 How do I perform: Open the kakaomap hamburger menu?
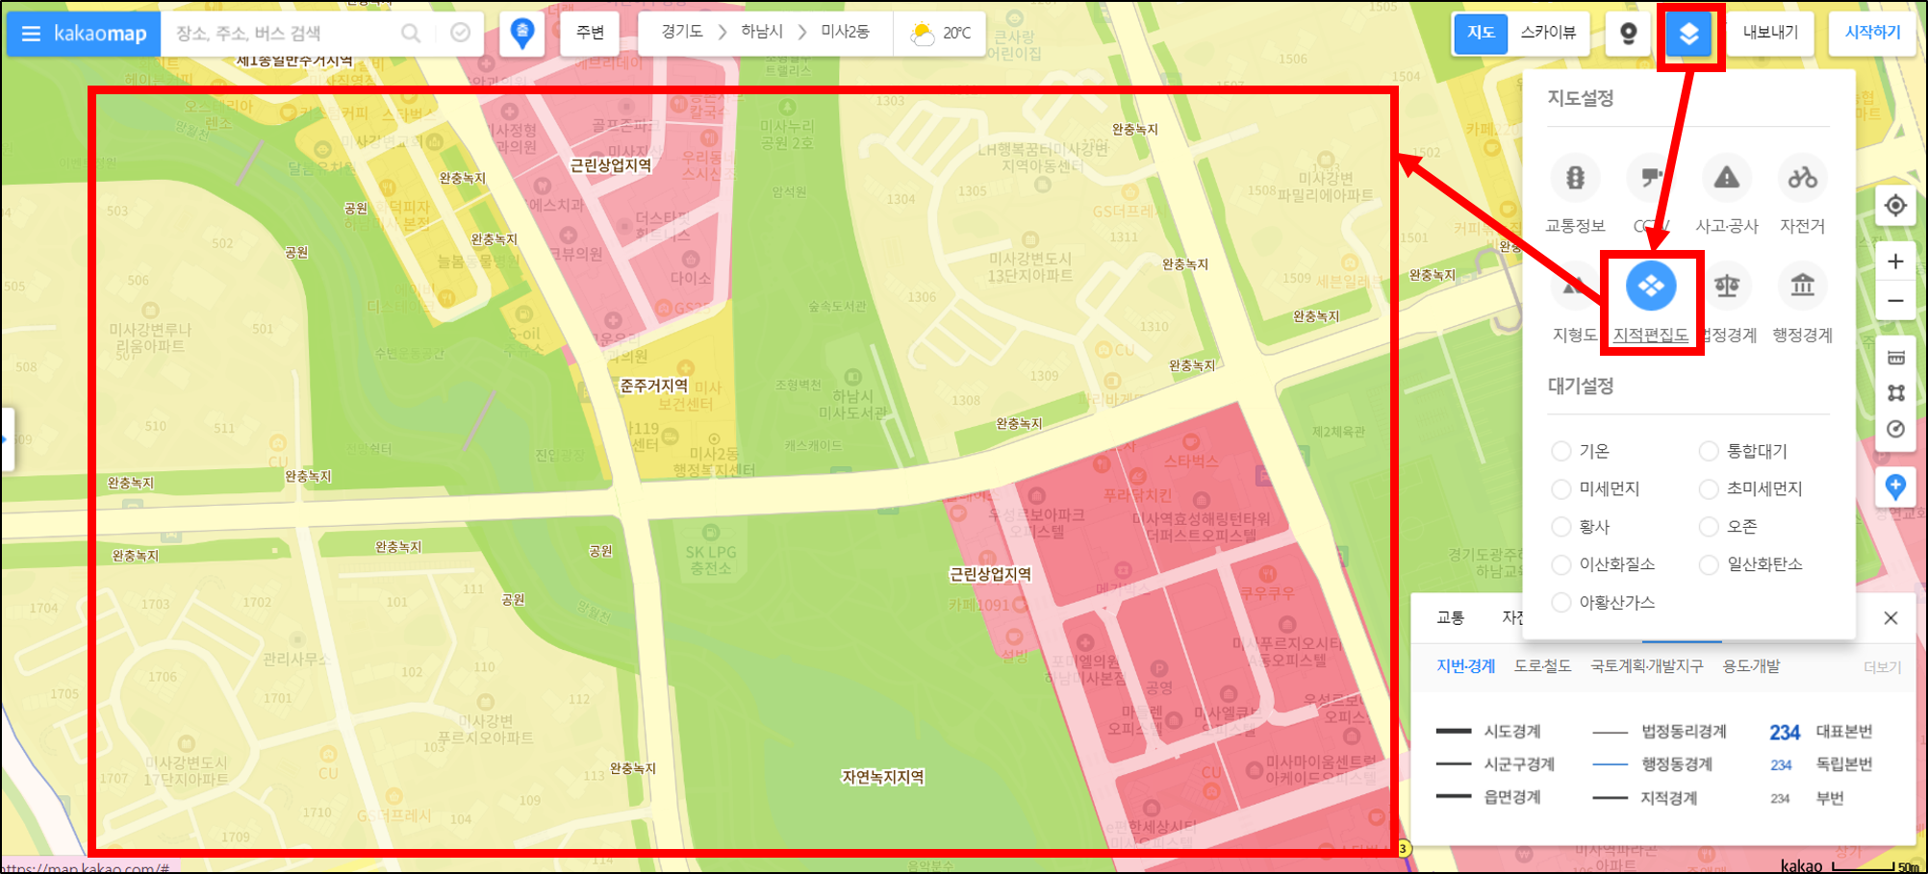(31, 34)
